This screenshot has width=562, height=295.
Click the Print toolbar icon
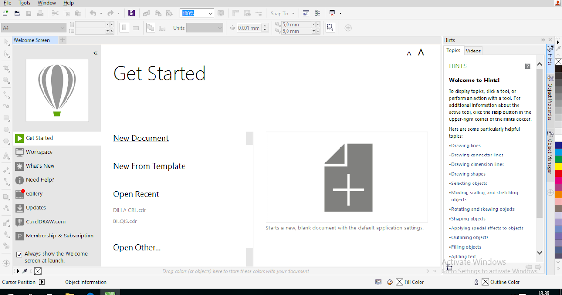[x=41, y=14]
